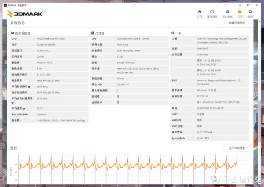The width and height of the screenshot is (264, 187).
Task: Select text 1905 MHz (1320 MHz)
Action: 48,81
